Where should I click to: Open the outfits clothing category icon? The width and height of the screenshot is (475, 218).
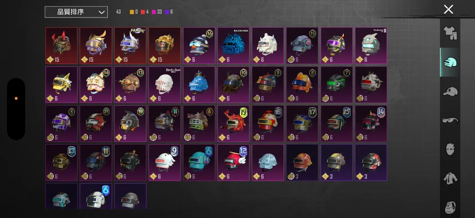click(450, 33)
